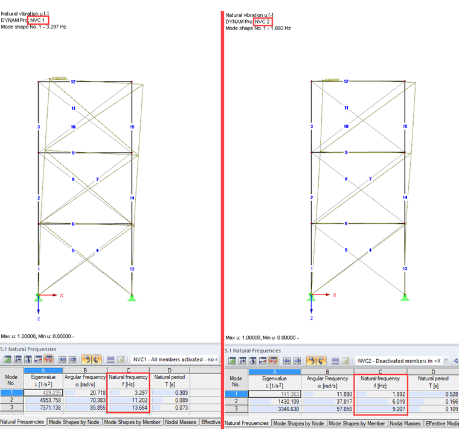Click blue grid icon in NVC1 toolbar

(x=111, y=359)
